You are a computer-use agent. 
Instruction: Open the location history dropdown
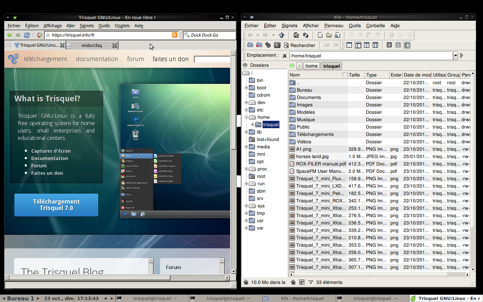[x=455, y=56]
